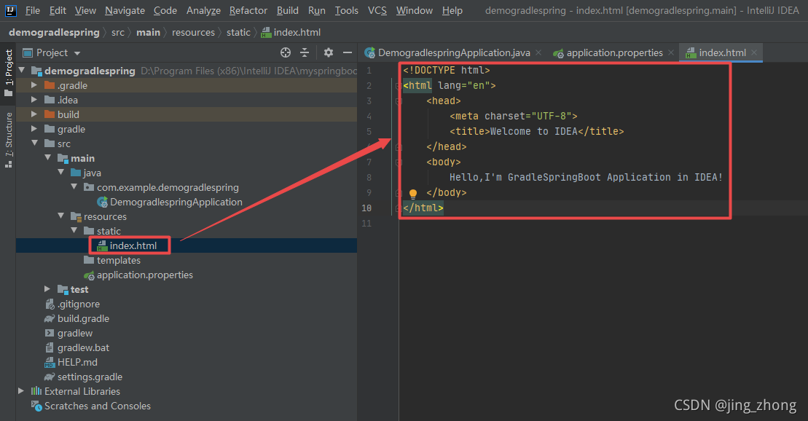The image size is (808, 421).
Task: Collapse the java folder
Action: [60, 173]
